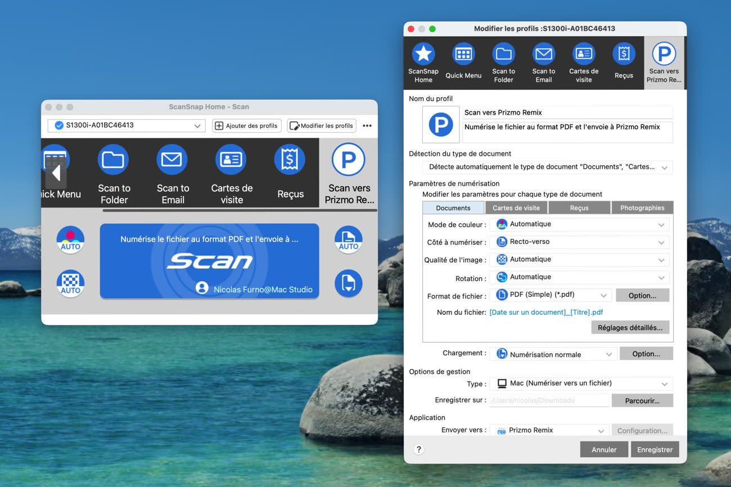Select Scan to Email profile in scan window
The image size is (731, 487).
[172, 161]
